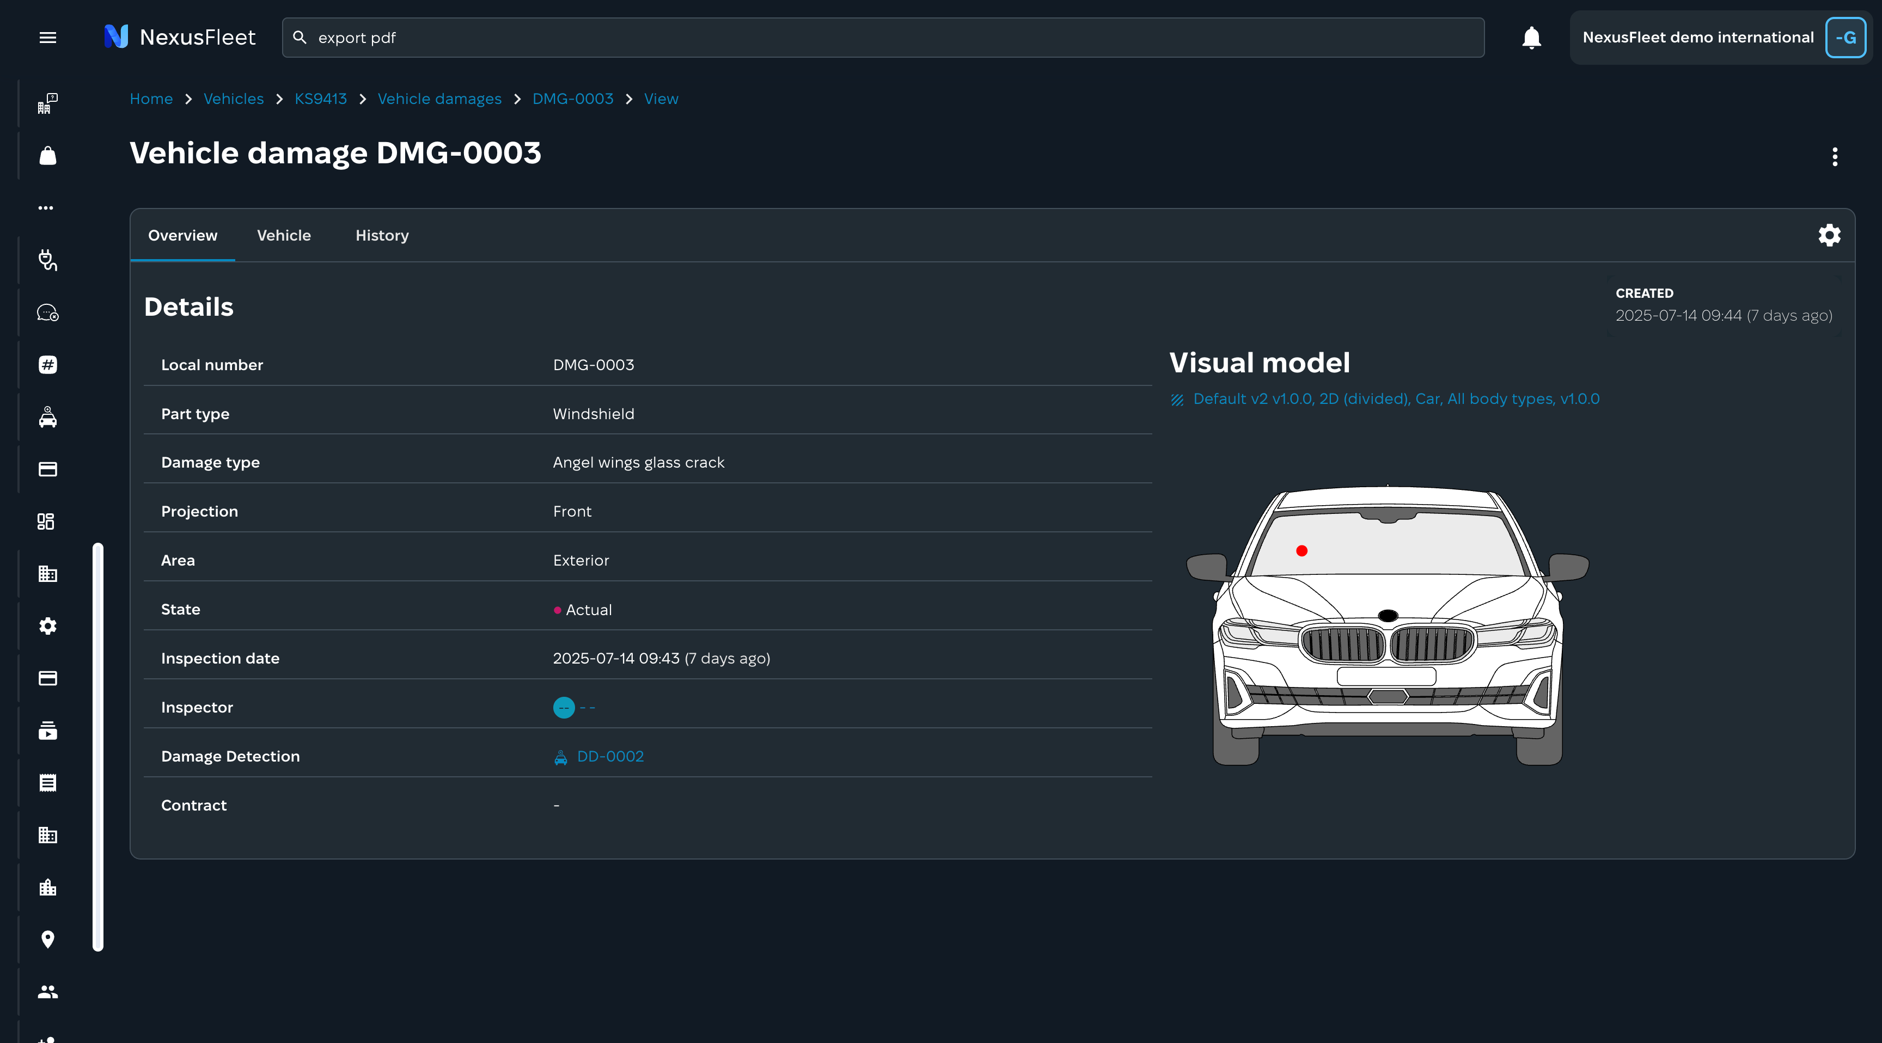The height and width of the screenshot is (1043, 1882).
Task: Click the dashboard widgets sidebar icon
Action: coord(46,521)
